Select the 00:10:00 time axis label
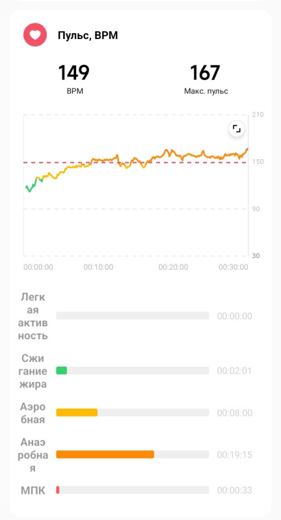The height and width of the screenshot is (520, 281). click(x=98, y=267)
